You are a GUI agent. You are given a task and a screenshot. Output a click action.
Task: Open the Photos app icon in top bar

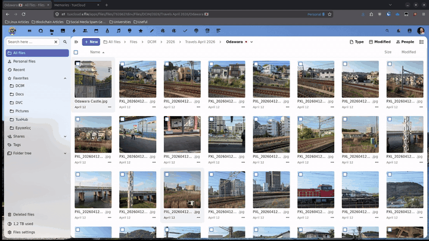63,31
